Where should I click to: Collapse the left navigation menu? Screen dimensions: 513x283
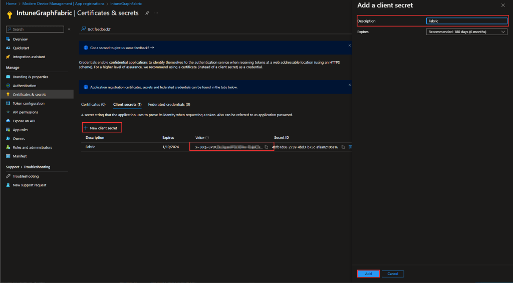coord(69,29)
